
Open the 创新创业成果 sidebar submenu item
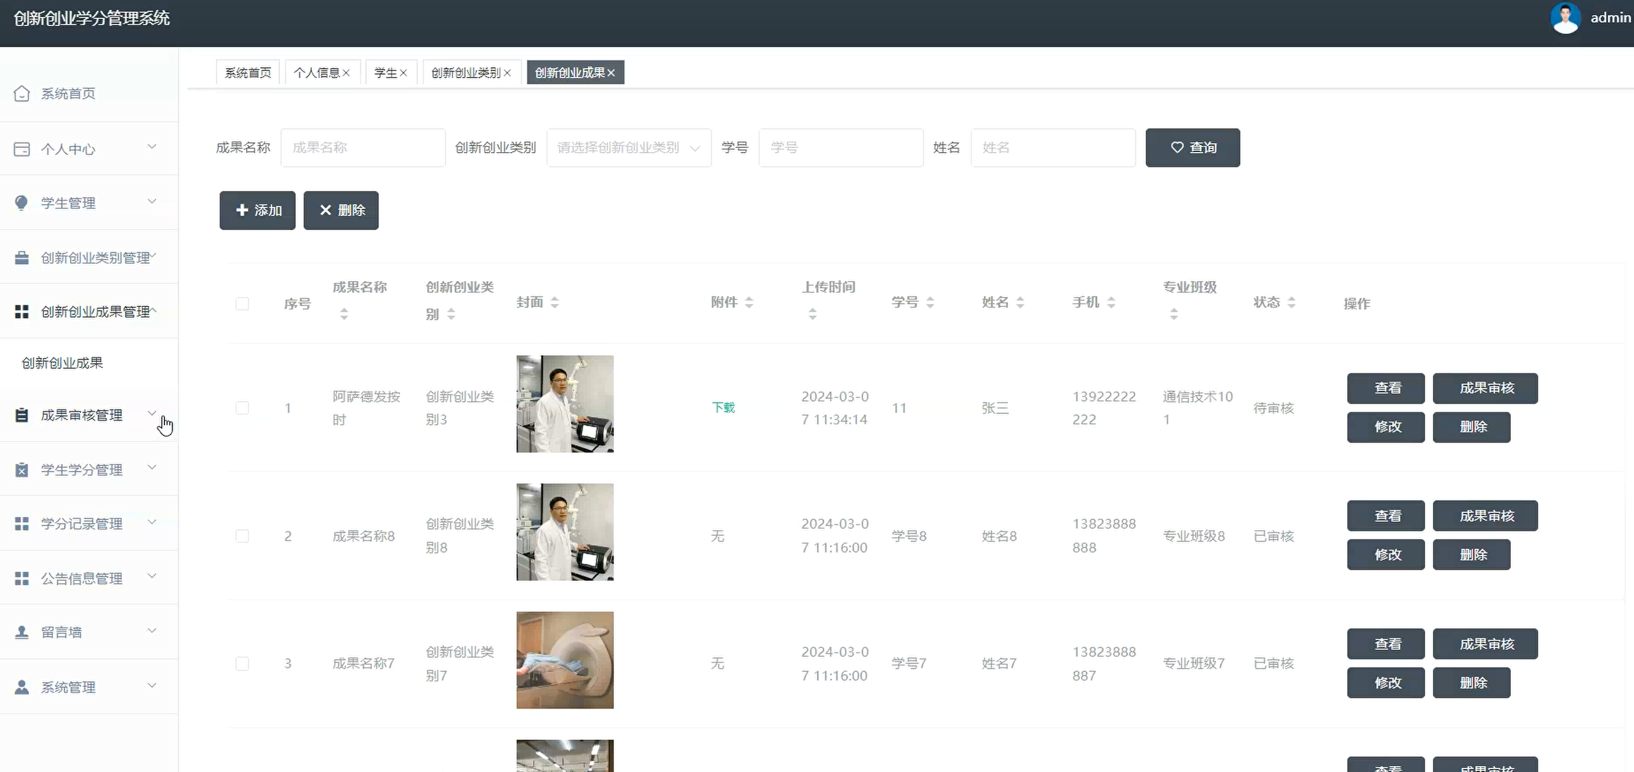[62, 363]
